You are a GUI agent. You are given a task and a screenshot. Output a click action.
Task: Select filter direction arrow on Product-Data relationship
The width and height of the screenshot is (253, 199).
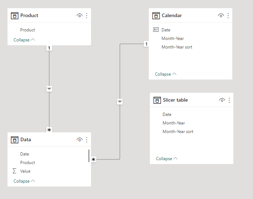[49, 89]
